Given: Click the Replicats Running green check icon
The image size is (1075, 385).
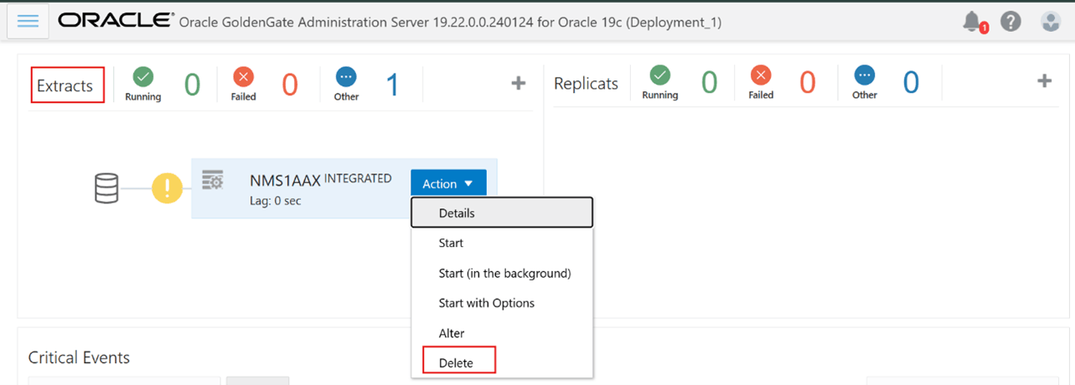Looking at the screenshot, I should click(x=660, y=75).
